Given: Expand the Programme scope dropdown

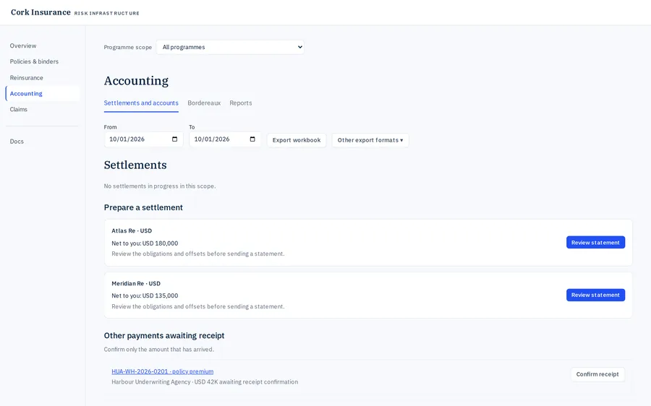Looking at the screenshot, I should click(x=231, y=47).
